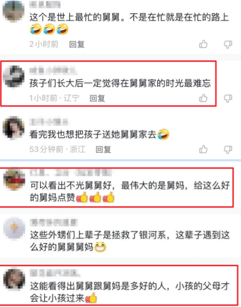Open avatar next to the 舅妈点赞 comment
This screenshot has width=241, height=307.
pos(14,179)
